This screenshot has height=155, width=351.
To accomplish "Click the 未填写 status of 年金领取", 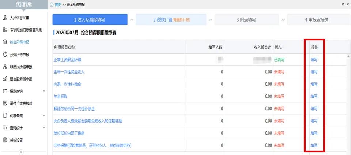I will pyautogui.click(x=279, y=97).
